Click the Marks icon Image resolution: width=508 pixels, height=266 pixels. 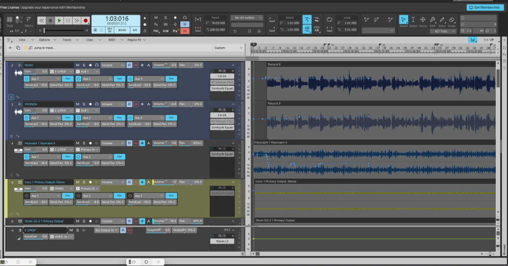tap(29, 20)
